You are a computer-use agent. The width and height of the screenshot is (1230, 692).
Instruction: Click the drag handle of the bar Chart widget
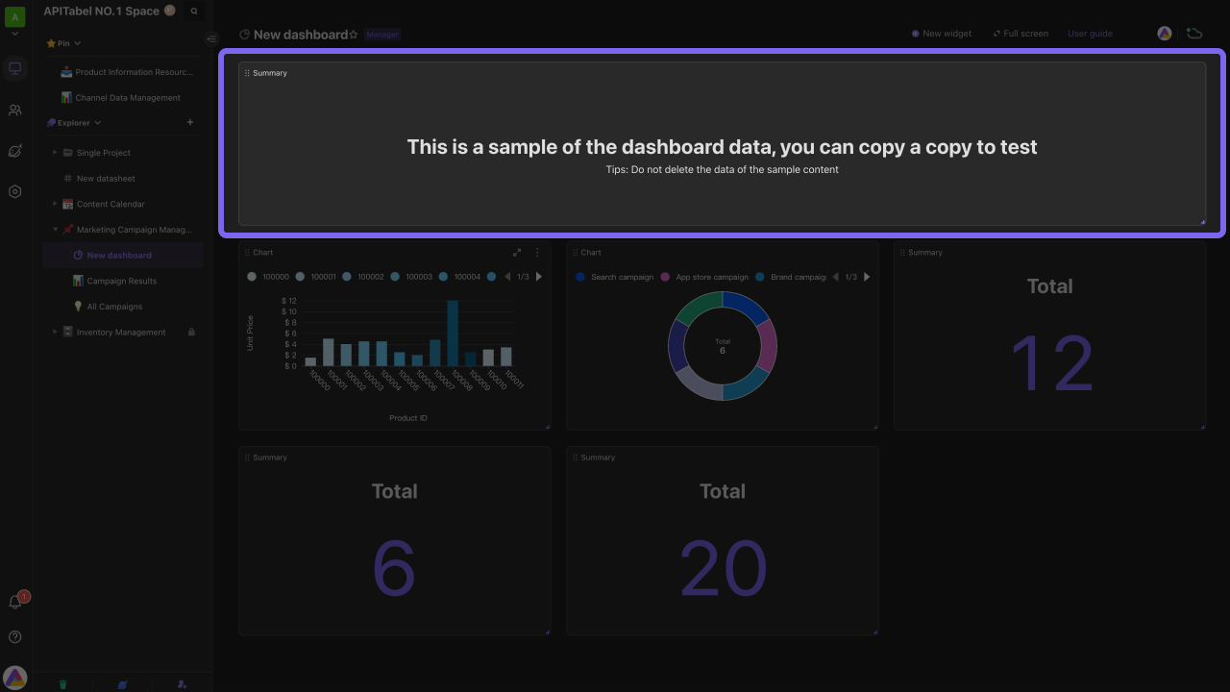pos(247,253)
